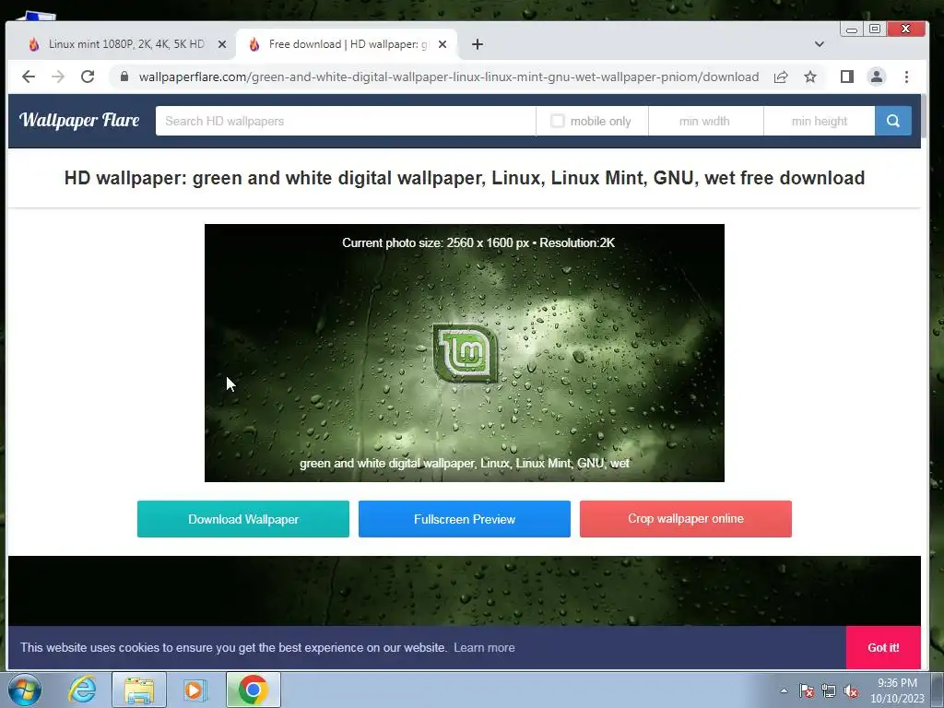Click the Download Wallpaper button
944x708 pixels.
tap(243, 519)
